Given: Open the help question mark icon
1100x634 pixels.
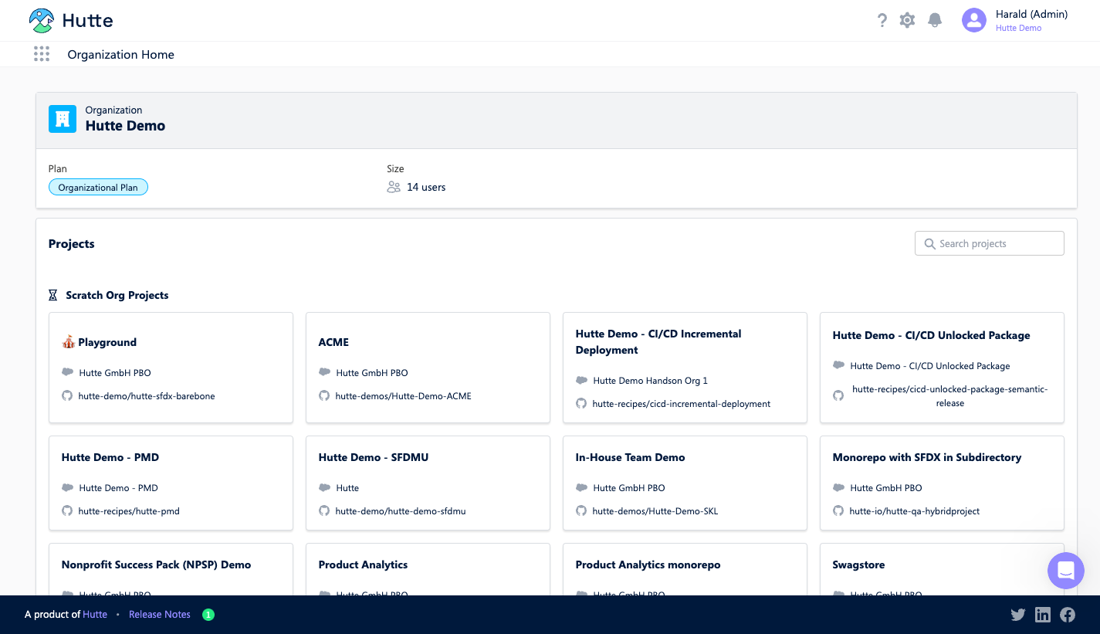Looking at the screenshot, I should pos(882,21).
